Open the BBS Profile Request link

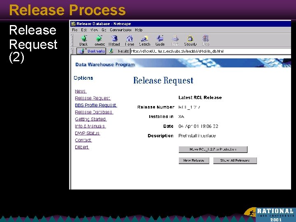click(96, 105)
